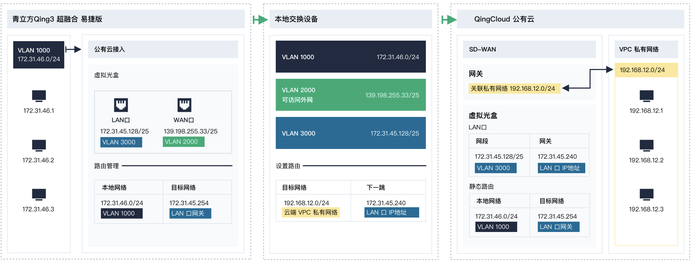693x262 pixels.
Task: Click the 192.168.12.3 address label
Action: click(646, 209)
